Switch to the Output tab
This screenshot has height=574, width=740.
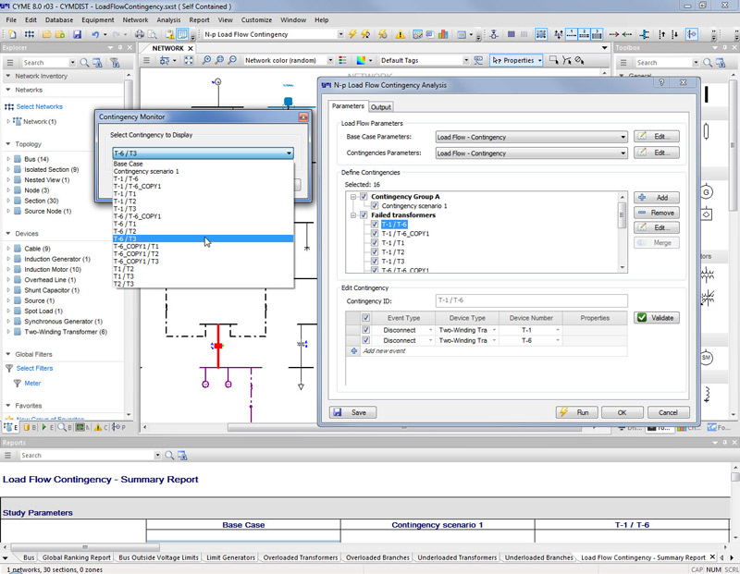click(x=381, y=106)
